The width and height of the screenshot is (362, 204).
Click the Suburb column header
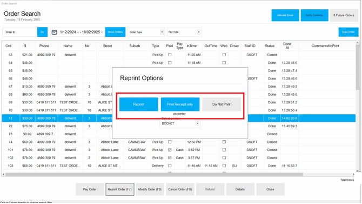pos(135,46)
